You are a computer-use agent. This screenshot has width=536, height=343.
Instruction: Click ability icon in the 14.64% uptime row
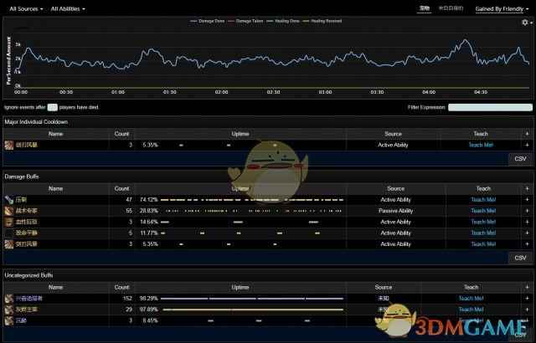[8, 222]
